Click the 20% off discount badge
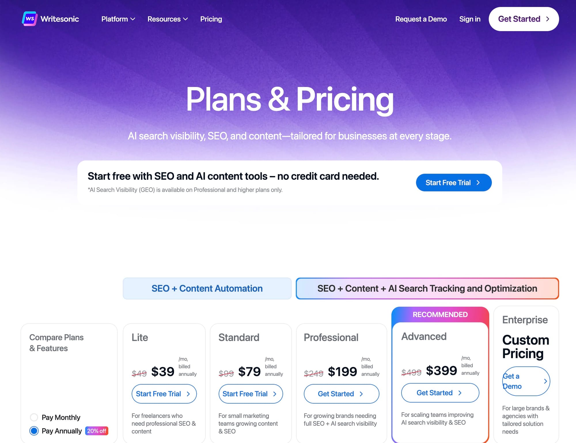576x443 pixels. [x=96, y=431]
